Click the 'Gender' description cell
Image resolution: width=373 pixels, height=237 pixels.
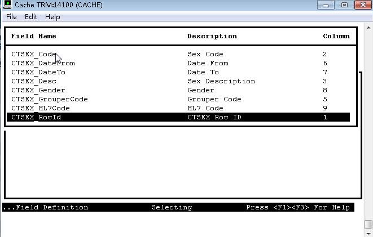(201, 90)
